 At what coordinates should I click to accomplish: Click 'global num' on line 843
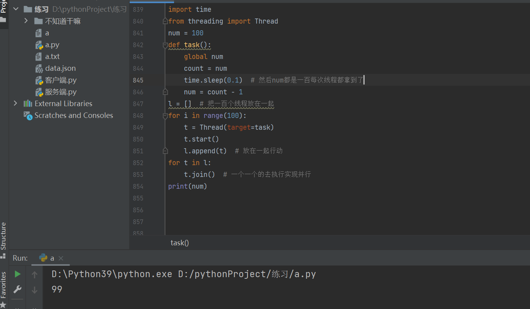(204, 57)
